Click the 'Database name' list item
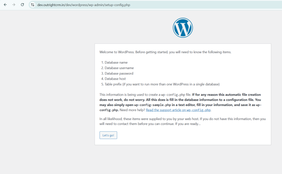 click(116, 62)
